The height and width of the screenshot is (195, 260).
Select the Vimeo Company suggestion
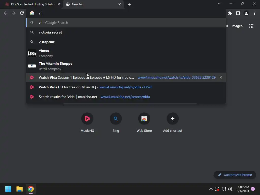(126, 53)
